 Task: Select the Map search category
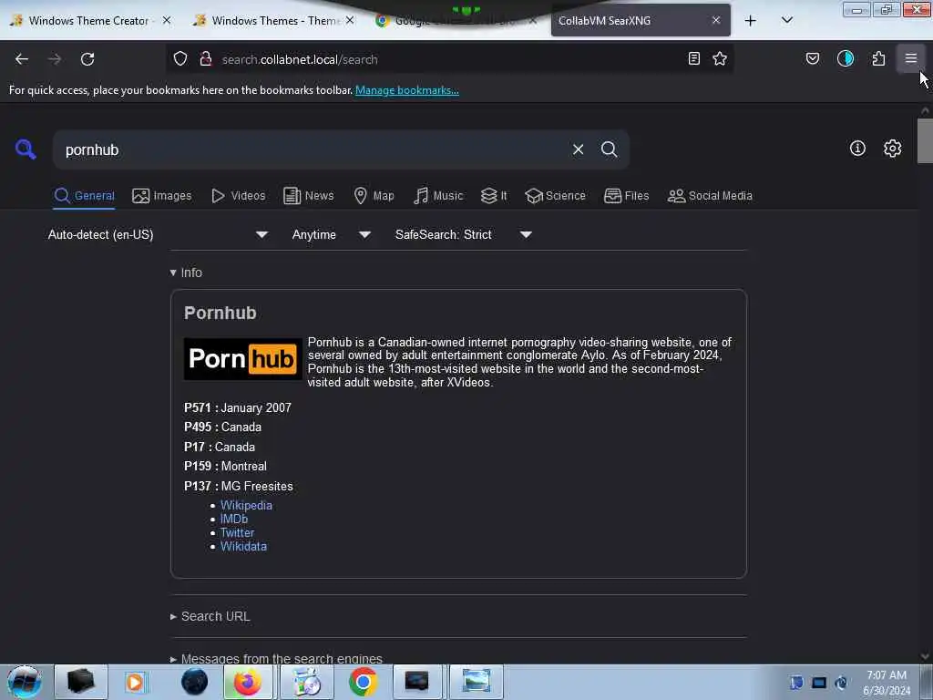pyautogui.click(x=374, y=196)
